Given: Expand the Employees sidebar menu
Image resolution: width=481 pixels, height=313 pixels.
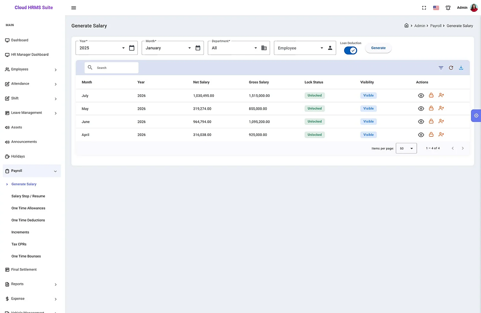Looking at the screenshot, I should coord(32,69).
